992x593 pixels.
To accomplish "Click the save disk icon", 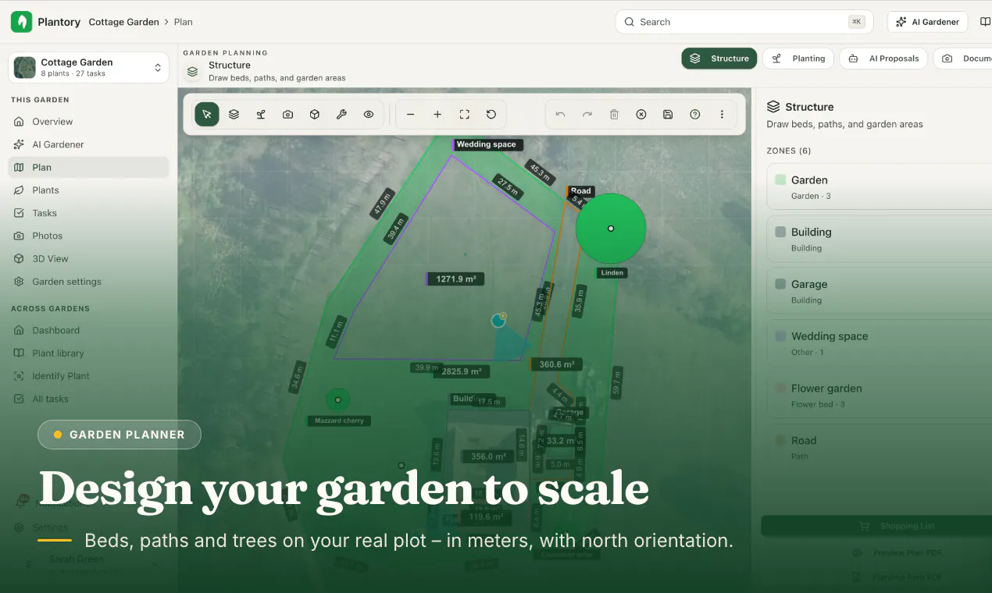I will tap(668, 114).
